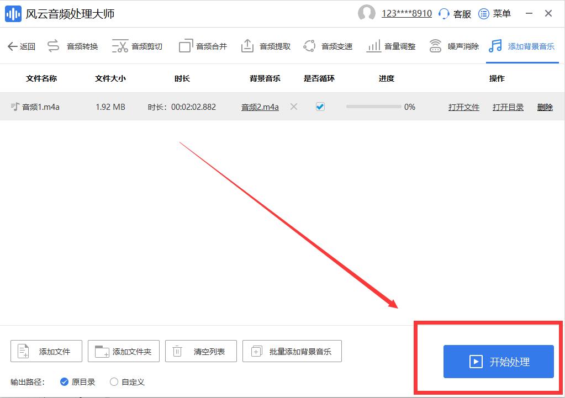
Task: Open 打开目录 for 音频1.m4a
Action: (x=507, y=107)
